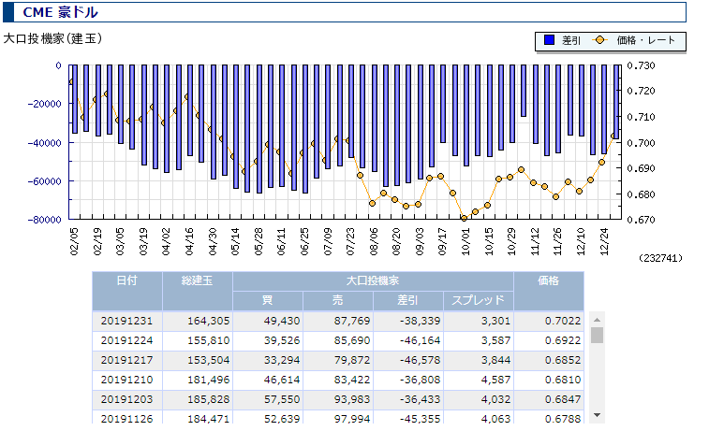Click the orange 価格・レート legend marker
724x431 pixels.
pos(599,40)
